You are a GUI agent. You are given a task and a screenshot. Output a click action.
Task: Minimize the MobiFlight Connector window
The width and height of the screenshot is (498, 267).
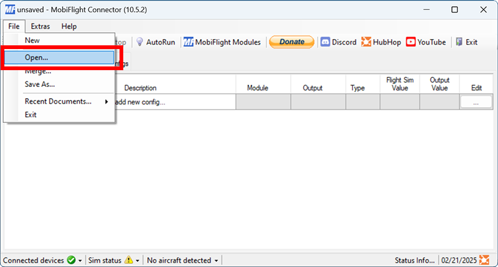426,9
